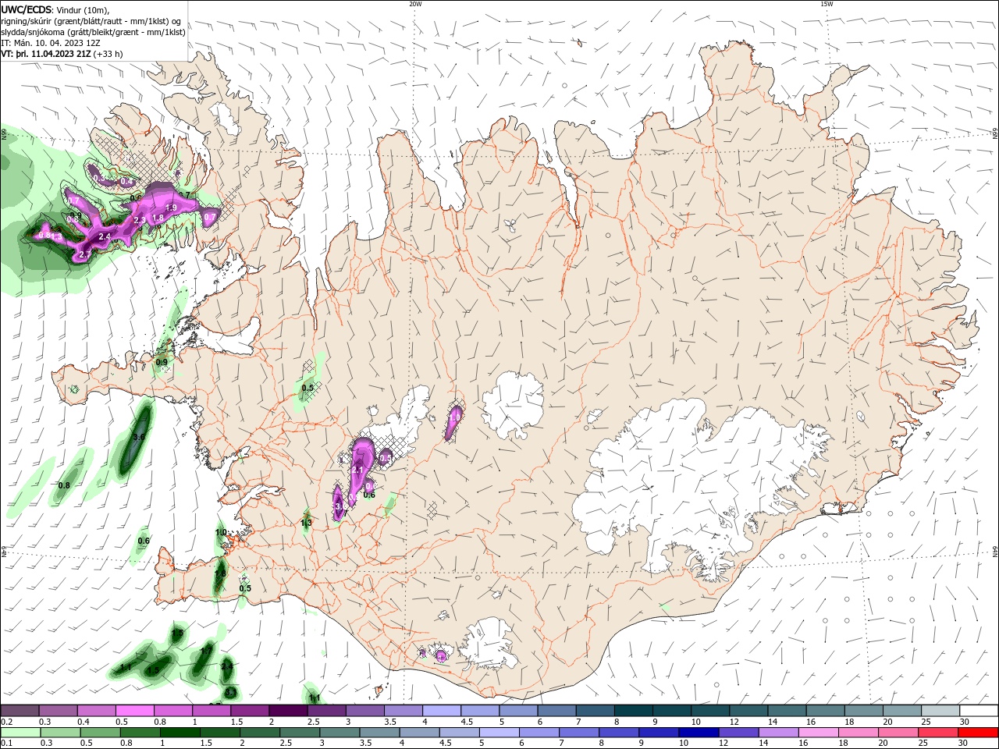Pick the pale green 0.1–0.3 swatch in lower row

(20, 733)
